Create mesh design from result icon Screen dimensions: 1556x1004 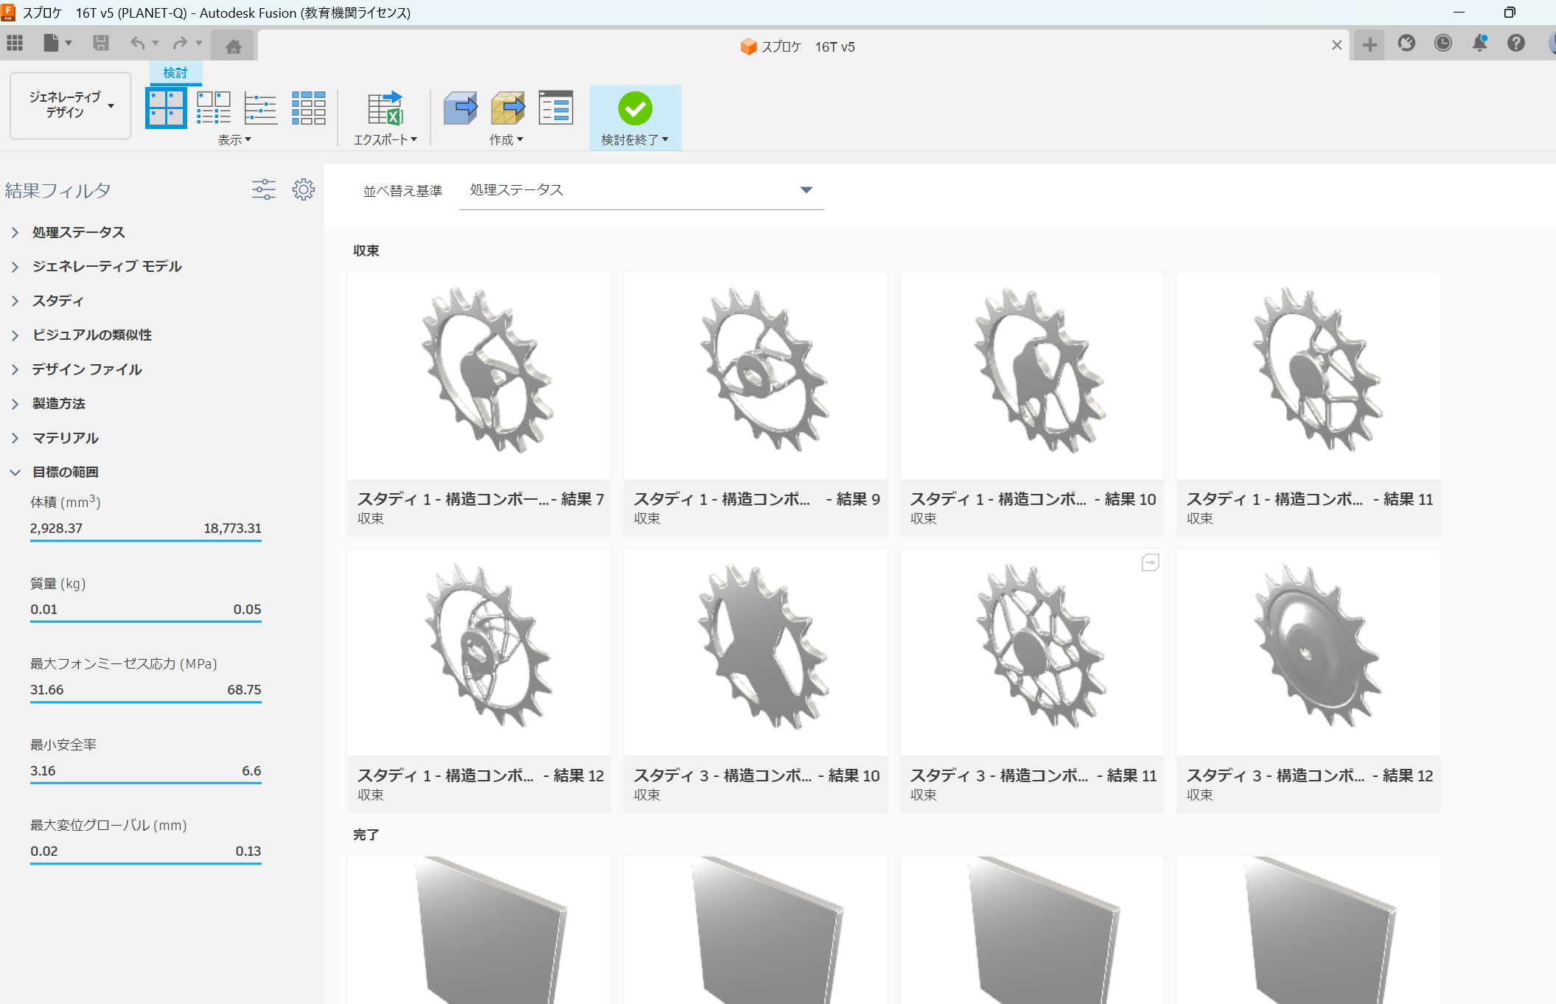[x=507, y=108]
